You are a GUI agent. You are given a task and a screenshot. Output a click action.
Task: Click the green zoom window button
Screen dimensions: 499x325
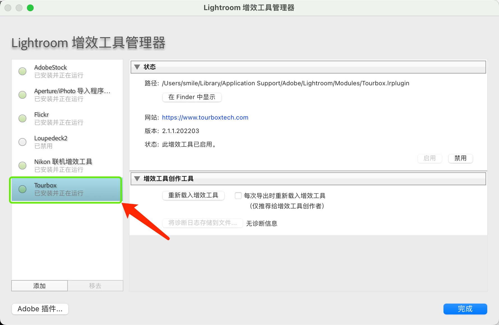tap(30, 8)
